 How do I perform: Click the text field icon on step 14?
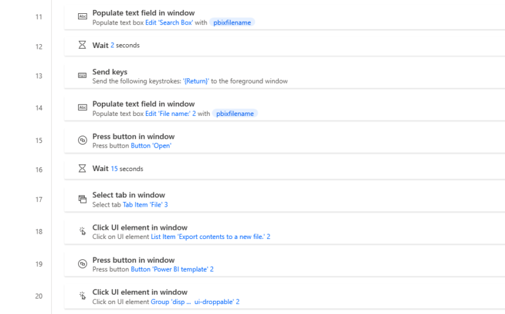(82, 107)
